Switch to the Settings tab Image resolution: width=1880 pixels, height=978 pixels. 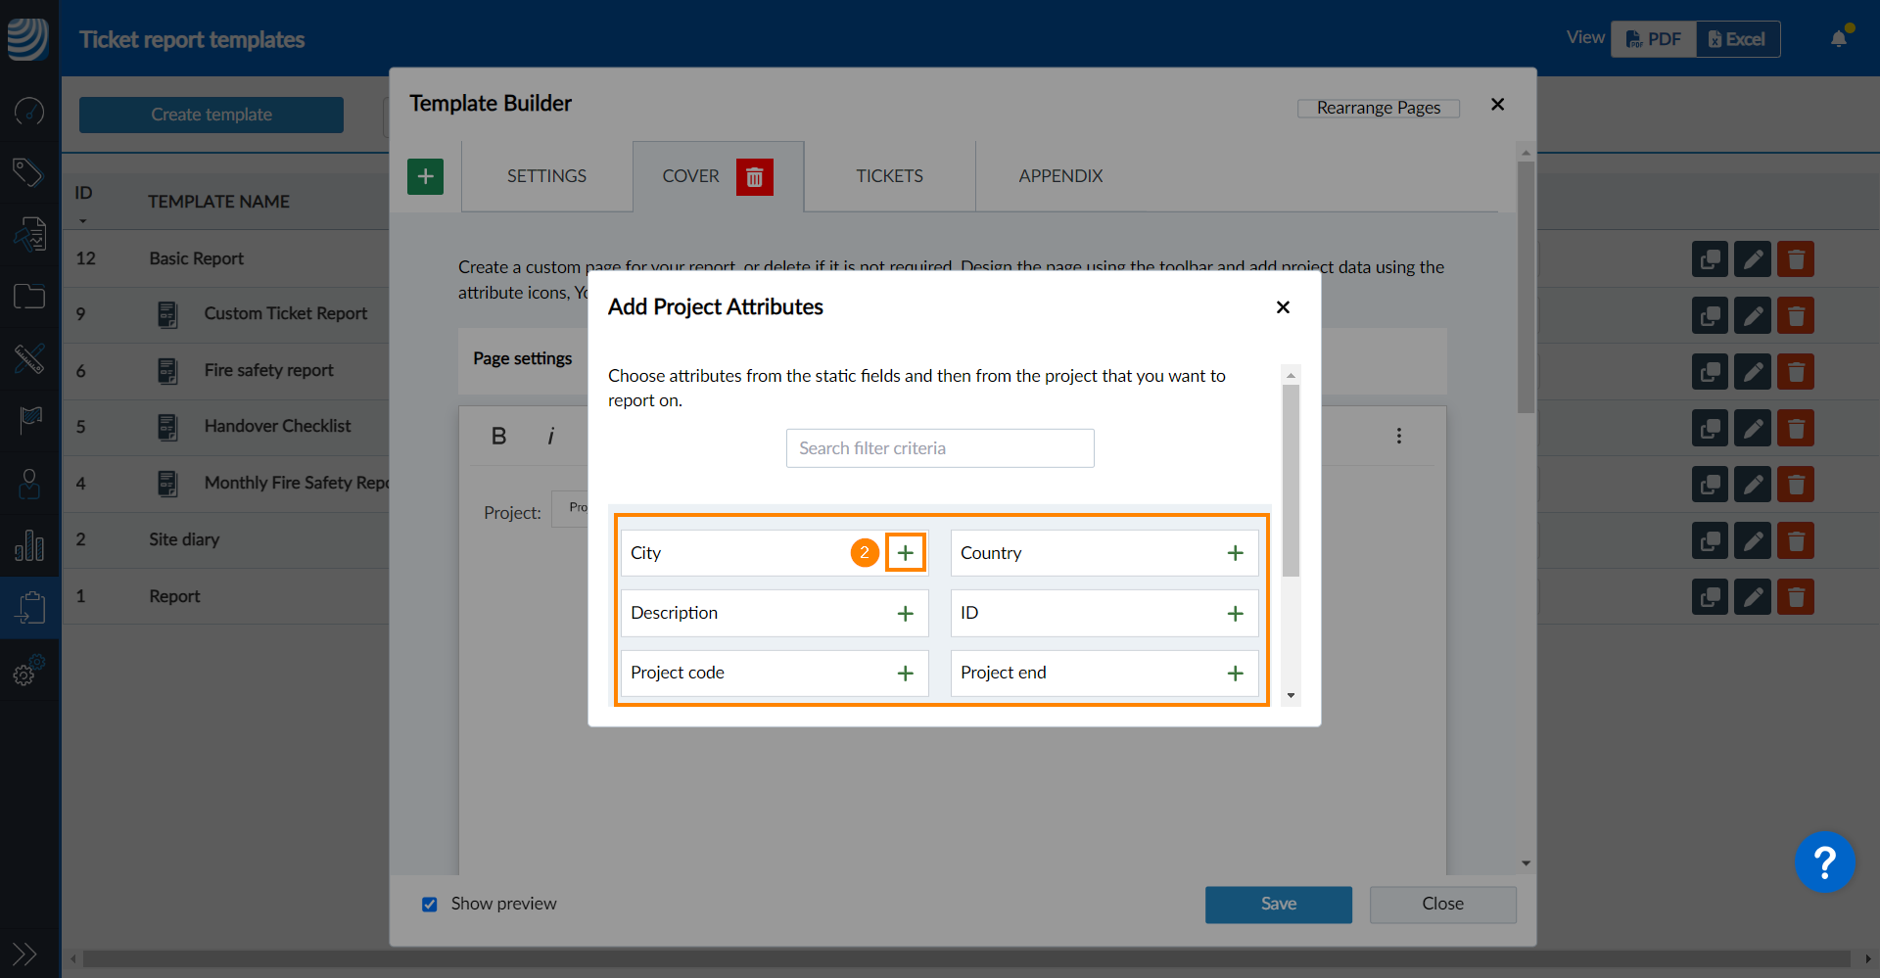click(x=546, y=176)
